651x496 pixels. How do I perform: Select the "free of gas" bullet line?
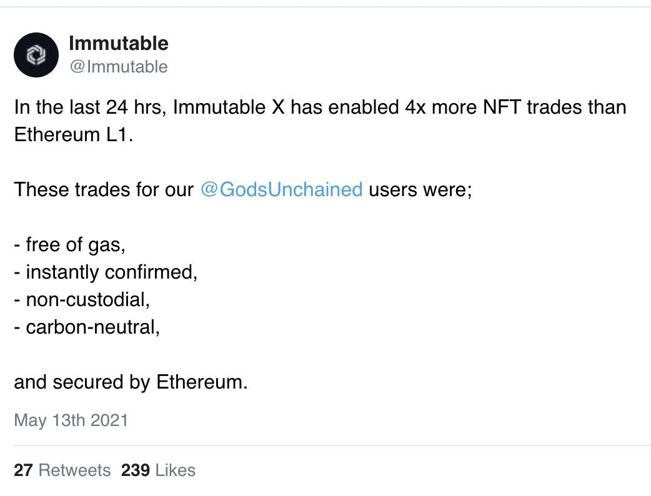[70, 244]
